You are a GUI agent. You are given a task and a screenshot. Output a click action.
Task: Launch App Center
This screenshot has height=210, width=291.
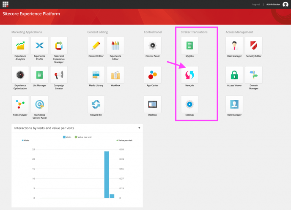(153, 75)
